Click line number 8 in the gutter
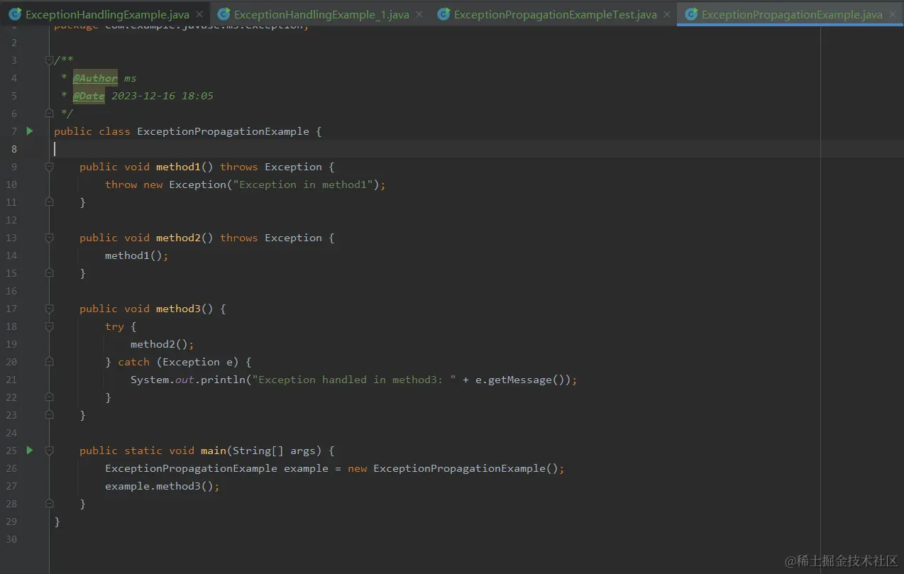This screenshot has height=574, width=904. pyautogui.click(x=13, y=149)
